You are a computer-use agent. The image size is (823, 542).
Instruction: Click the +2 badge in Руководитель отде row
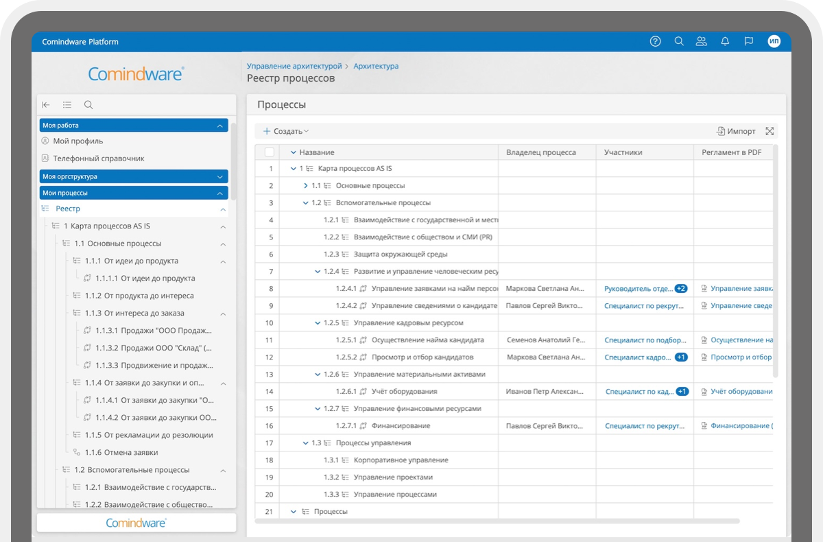tap(681, 289)
